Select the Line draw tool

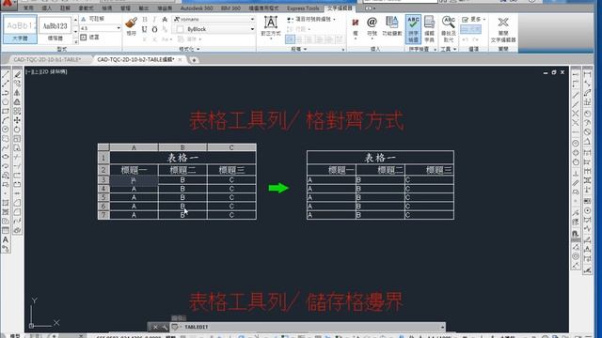(x=6, y=74)
